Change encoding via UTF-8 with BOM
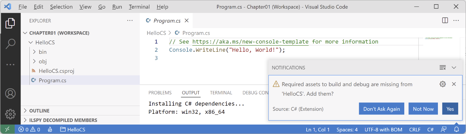This screenshot has width=466, height=134. coord(383,129)
